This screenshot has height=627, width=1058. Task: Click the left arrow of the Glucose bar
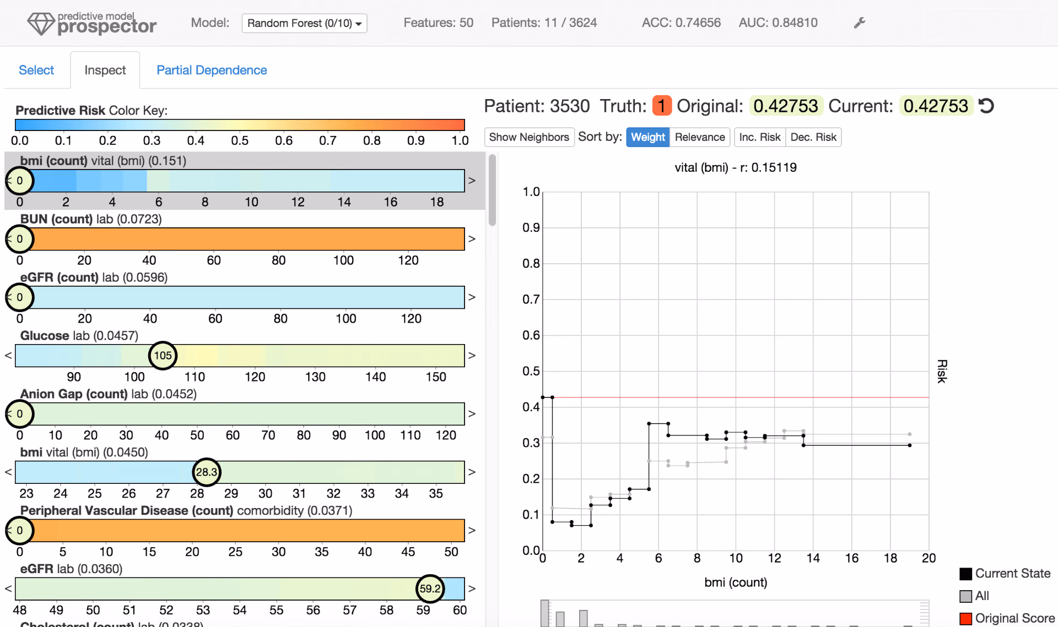pos(8,356)
